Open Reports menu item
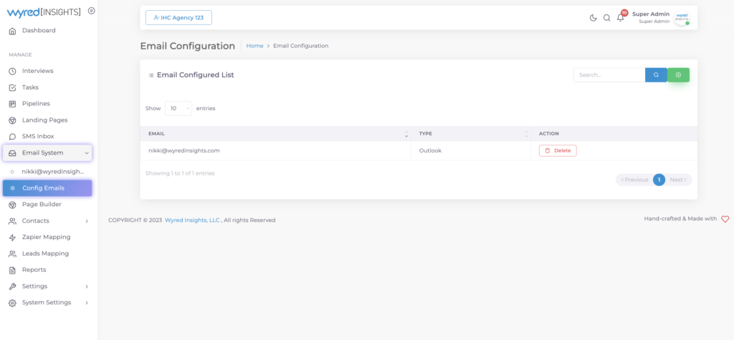Image resolution: width=734 pixels, height=340 pixels. click(34, 270)
